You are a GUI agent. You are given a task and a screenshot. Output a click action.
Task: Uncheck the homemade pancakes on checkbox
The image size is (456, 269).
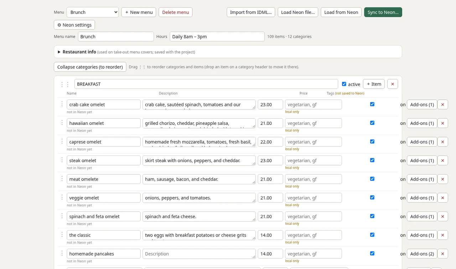tap(372, 253)
